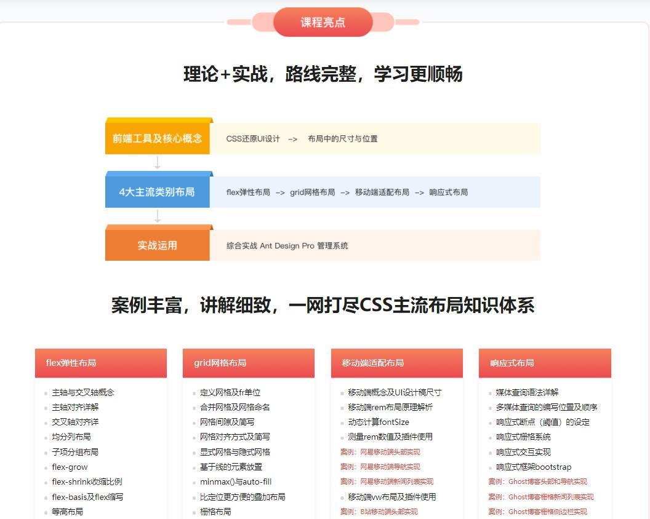Screen dimensions: 650x519
Task: Click 案例：网易移动端头部实现 red link
Action: 380,452
